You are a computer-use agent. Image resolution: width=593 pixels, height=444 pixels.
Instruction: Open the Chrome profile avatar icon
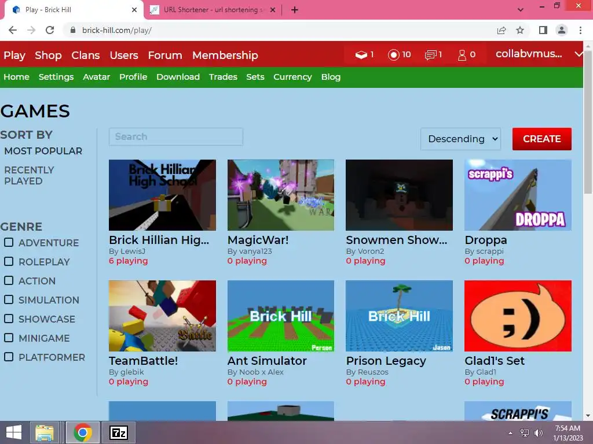(562, 30)
